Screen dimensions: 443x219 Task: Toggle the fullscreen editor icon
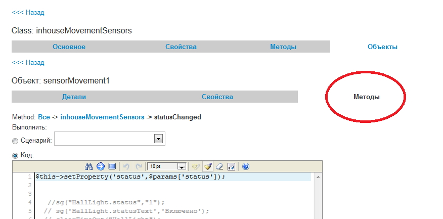tap(112, 166)
